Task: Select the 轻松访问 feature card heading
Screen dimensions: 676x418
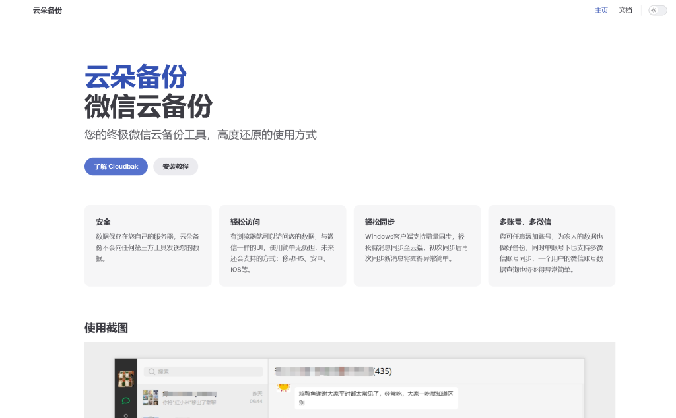Action: 245,222
